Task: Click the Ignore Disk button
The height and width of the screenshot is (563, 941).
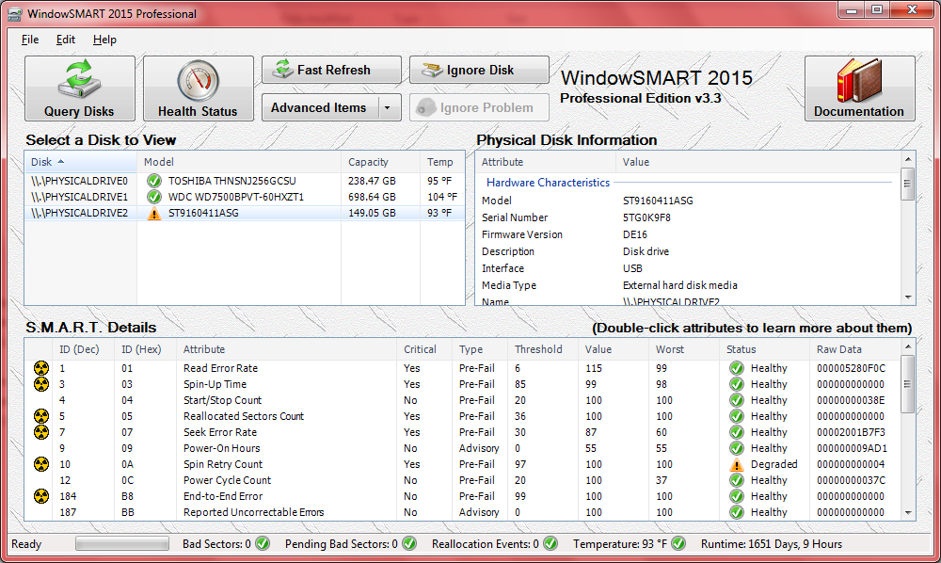Action: point(479,71)
